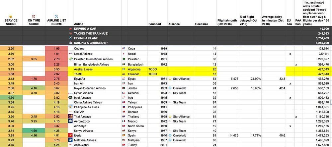Click the Iraqi Airways green logo
332x147 pixels.
coord(70,98)
